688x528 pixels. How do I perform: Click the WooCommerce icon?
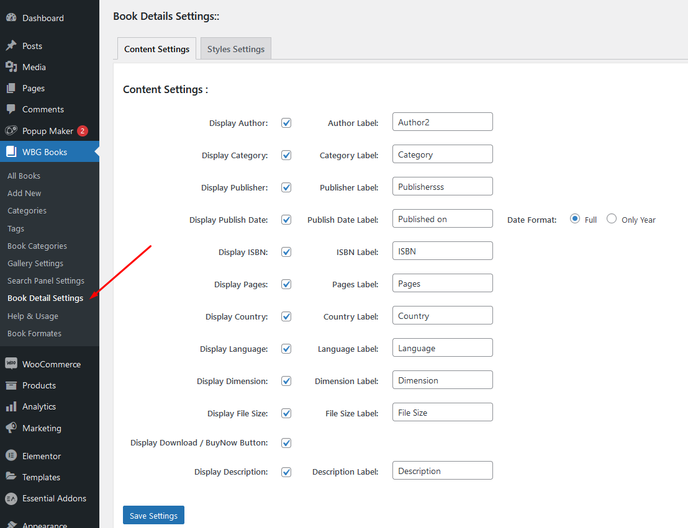pos(11,364)
